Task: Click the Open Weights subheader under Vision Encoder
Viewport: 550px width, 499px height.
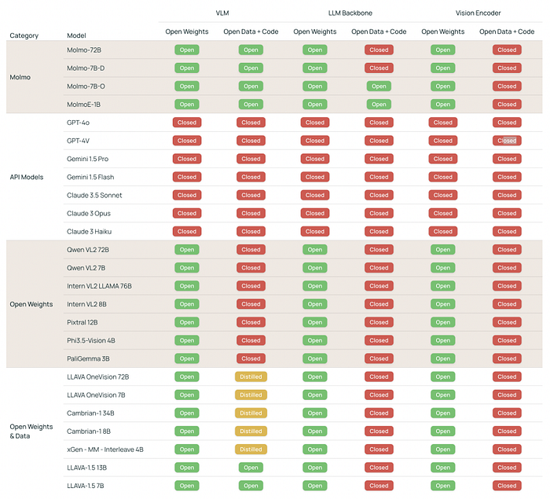Action: [x=442, y=31]
